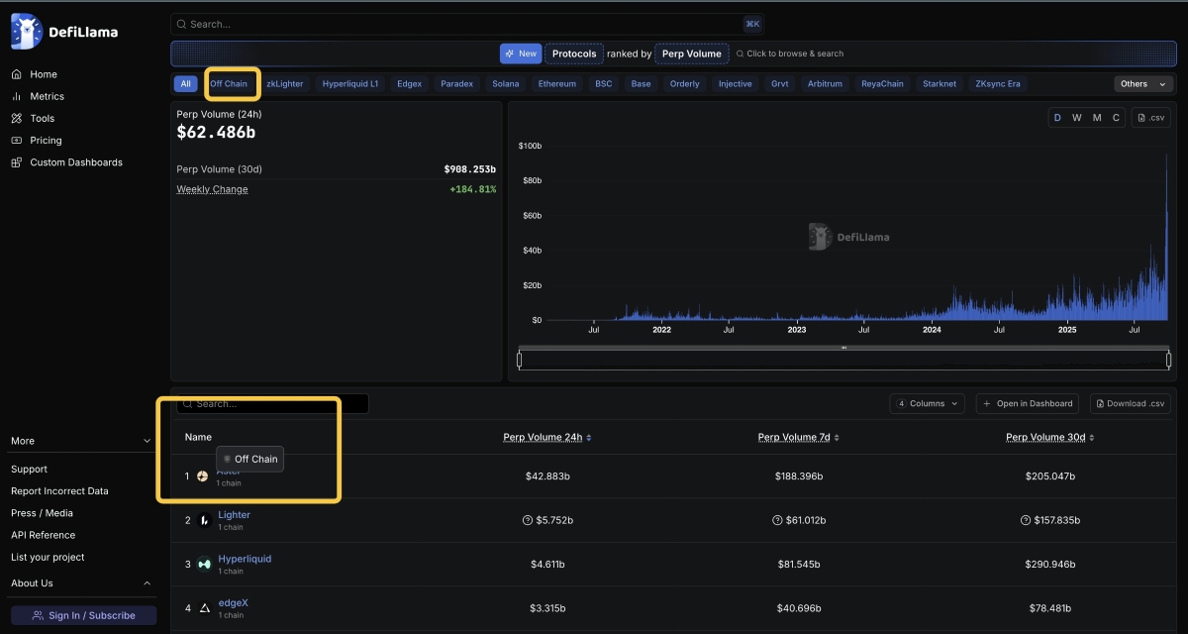Select the Solana chain tab

coord(505,84)
